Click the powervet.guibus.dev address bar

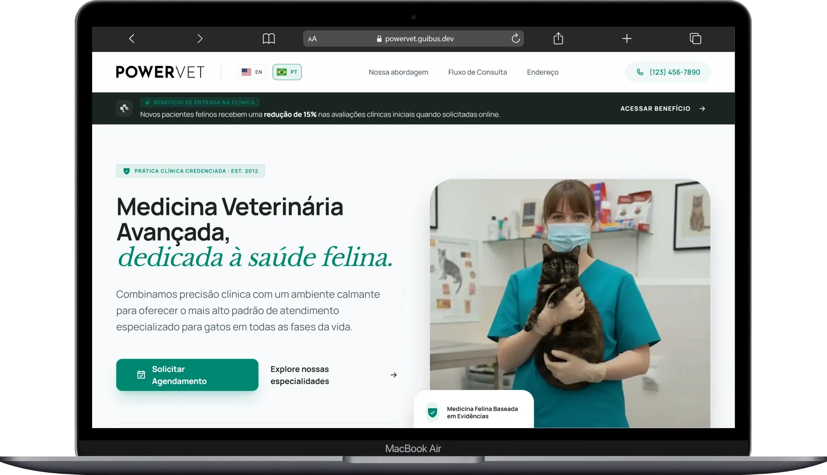(x=419, y=38)
